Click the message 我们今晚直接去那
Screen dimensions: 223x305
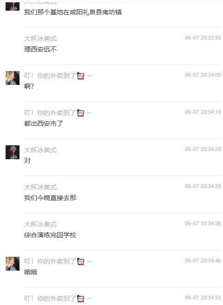pyautogui.click(x=50, y=198)
